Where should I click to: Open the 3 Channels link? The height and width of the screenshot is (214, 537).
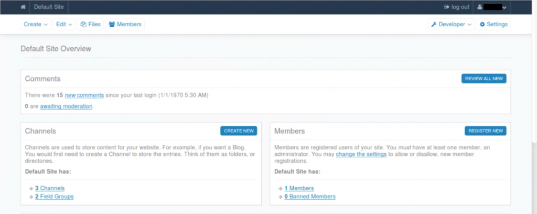[50, 188]
